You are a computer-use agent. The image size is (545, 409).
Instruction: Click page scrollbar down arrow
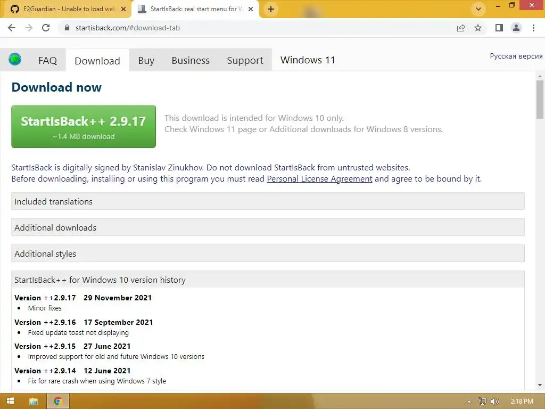pyautogui.click(x=540, y=385)
